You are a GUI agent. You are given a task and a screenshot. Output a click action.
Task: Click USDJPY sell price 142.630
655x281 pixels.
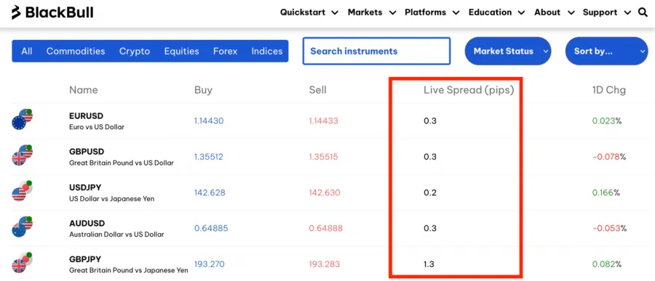click(x=325, y=192)
